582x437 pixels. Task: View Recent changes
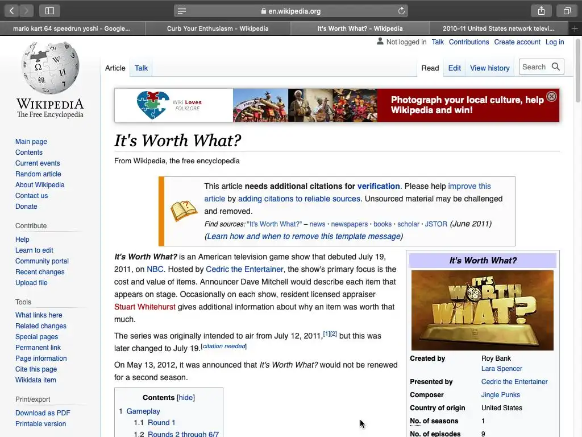[x=40, y=271]
